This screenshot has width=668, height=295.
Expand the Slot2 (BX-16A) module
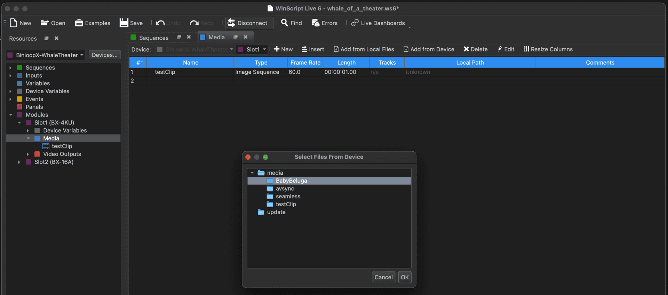[x=19, y=162]
